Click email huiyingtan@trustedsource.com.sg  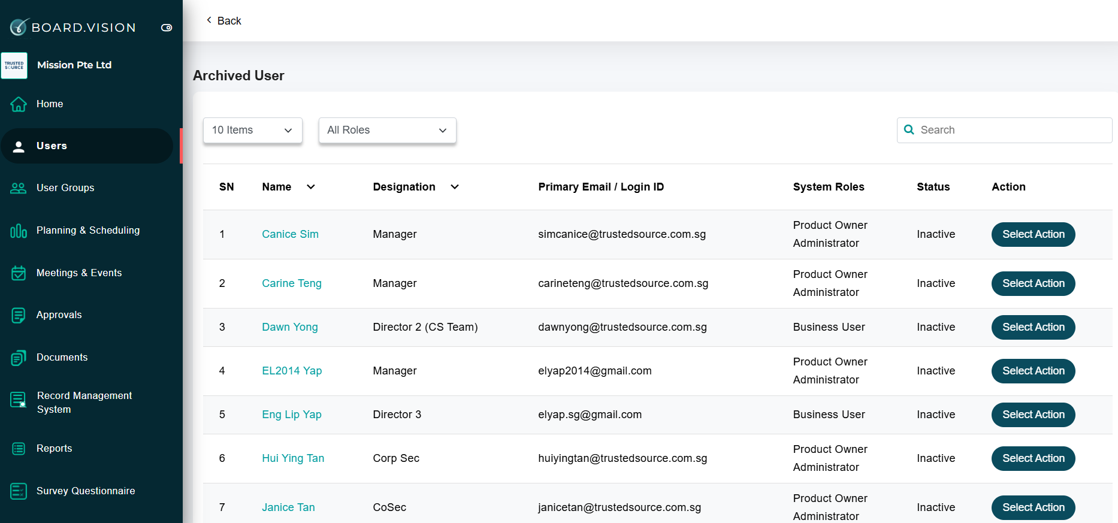click(623, 458)
